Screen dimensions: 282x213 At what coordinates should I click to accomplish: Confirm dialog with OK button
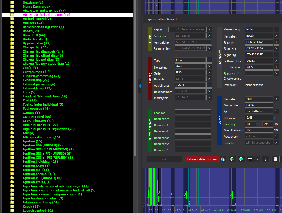pos(164,159)
